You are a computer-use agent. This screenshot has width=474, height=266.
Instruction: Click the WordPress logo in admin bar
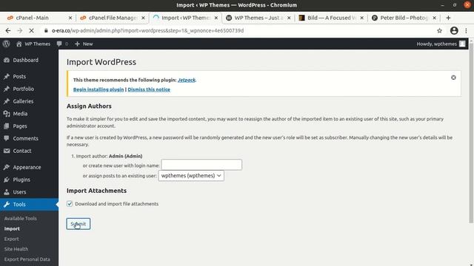point(7,44)
